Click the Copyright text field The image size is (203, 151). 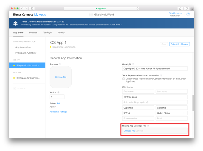coord(155,68)
